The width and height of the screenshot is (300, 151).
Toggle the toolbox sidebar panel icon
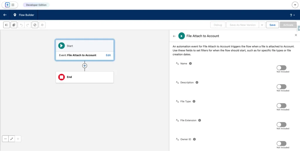6,25
